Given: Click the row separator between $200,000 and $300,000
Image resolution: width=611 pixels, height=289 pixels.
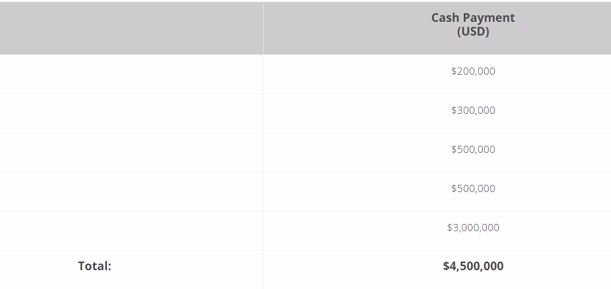Looking at the screenshot, I should click(x=305, y=93).
